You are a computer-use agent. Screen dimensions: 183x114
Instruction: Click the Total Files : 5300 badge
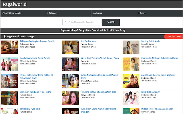173,36
